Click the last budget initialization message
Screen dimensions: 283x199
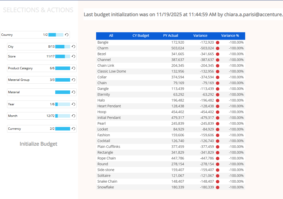click(183, 14)
